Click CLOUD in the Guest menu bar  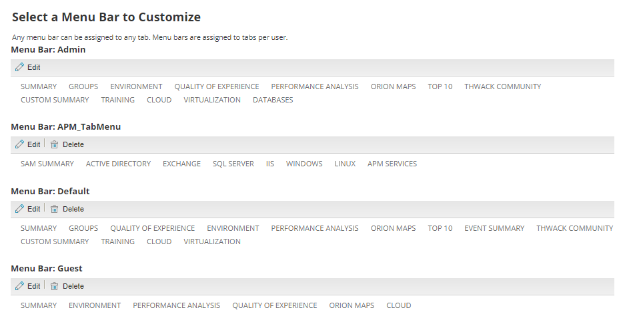(x=398, y=305)
